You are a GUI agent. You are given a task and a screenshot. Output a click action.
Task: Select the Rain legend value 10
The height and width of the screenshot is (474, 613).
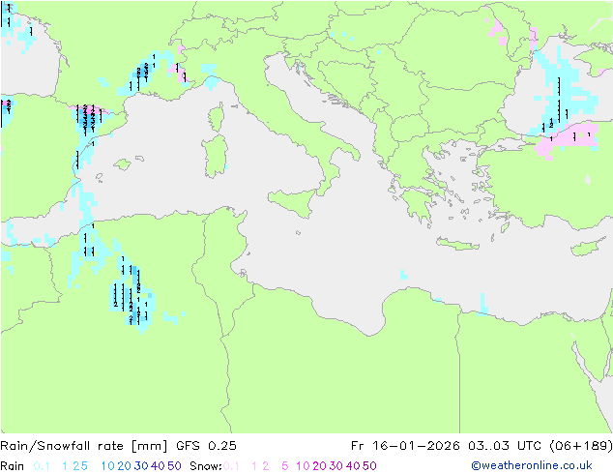pos(108,466)
